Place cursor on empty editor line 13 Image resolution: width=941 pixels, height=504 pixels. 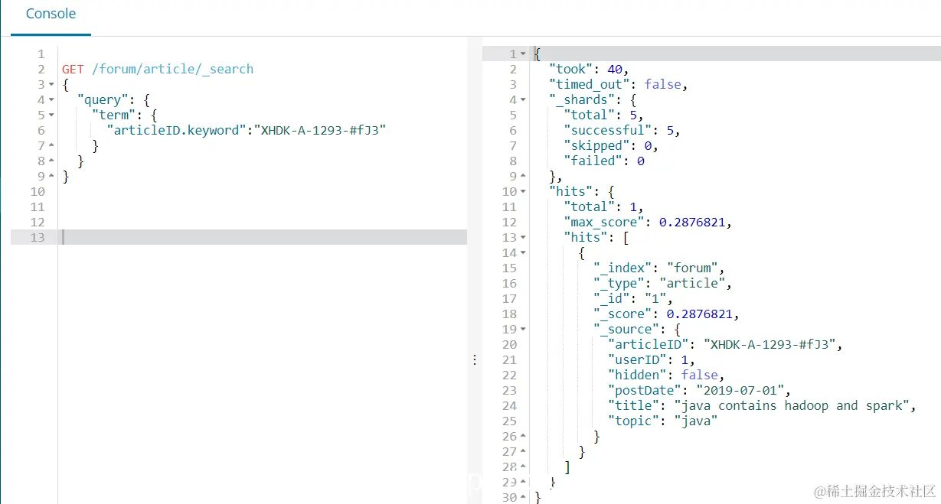pos(264,237)
